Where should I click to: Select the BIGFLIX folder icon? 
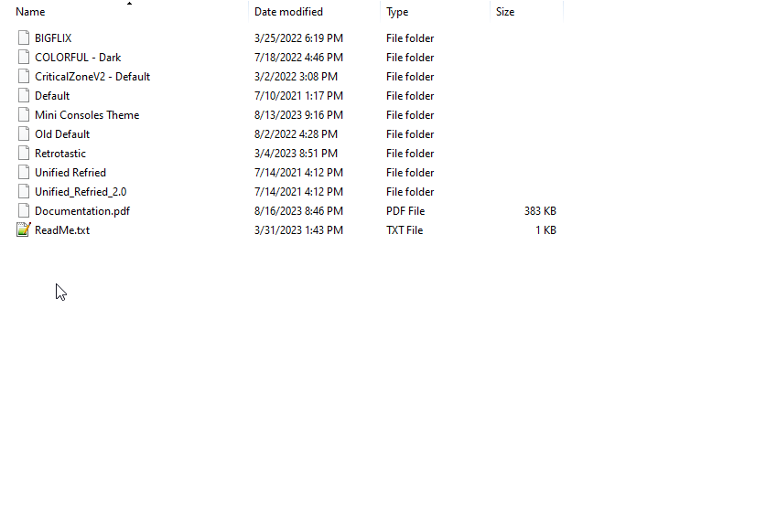23,38
